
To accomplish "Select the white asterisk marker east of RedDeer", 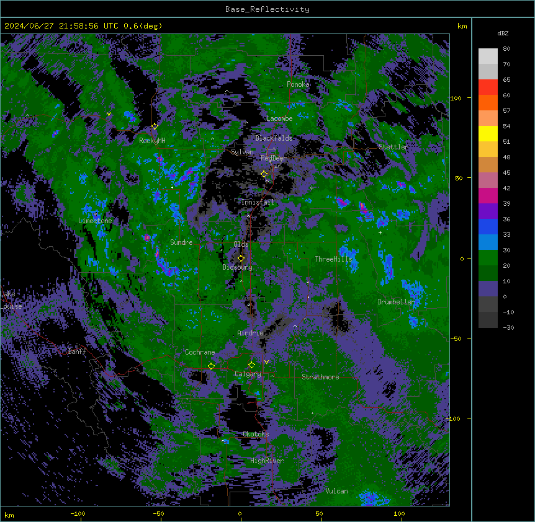I will click(x=312, y=188).
